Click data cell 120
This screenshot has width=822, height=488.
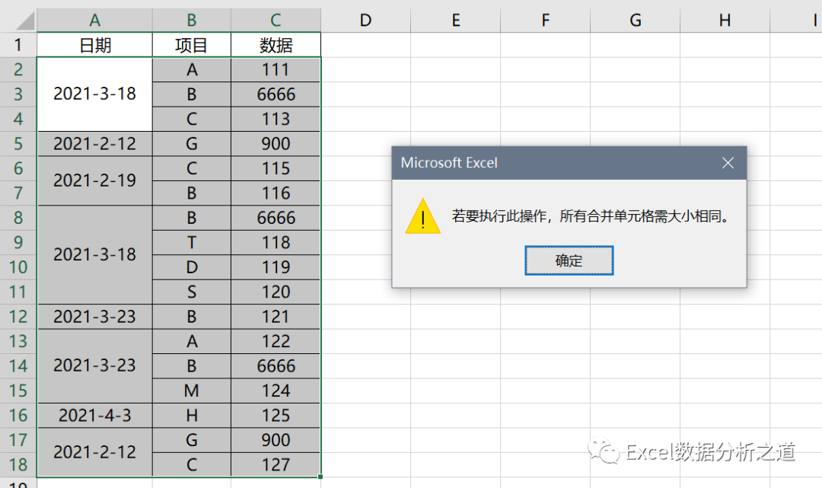tap(276, 292)
